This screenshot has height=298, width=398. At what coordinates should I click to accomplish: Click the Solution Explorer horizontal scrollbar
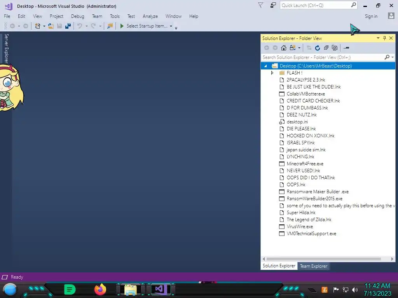click(x=324, y=259)
